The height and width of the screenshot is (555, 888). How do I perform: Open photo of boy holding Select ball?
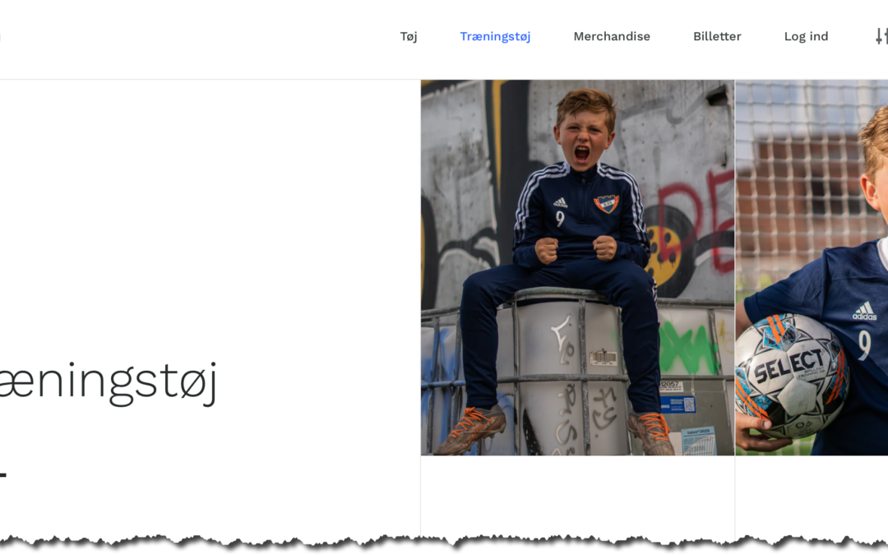point(812,267)
